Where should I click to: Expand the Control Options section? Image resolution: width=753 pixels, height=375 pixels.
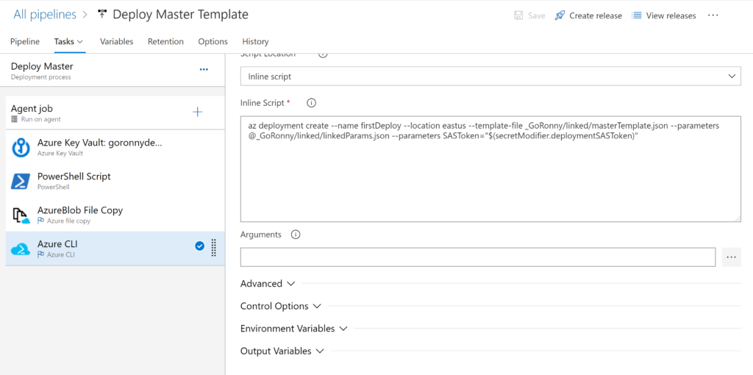tap(280, 307)
